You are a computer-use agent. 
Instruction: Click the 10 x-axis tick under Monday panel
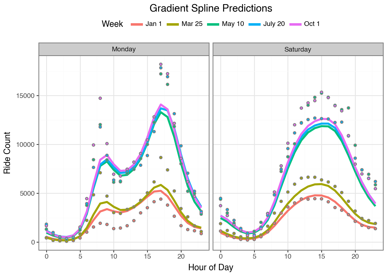114,256
